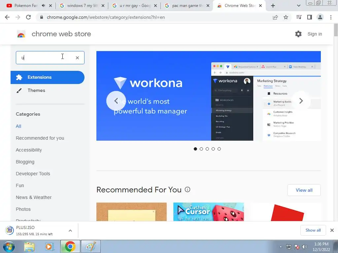This screenshot has width=338, height=253.
Task: Open the PLUS!.ISO download item
Action: 34,230
